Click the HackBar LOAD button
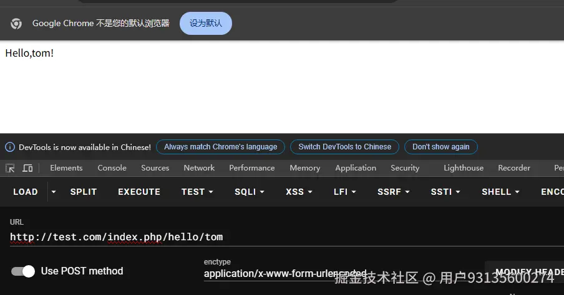This screenshot has height=295, width=564. pyautogui.click(x=26, y=192)
